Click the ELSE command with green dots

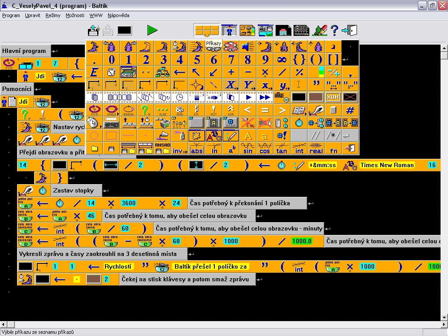click(x=162, y=110)
